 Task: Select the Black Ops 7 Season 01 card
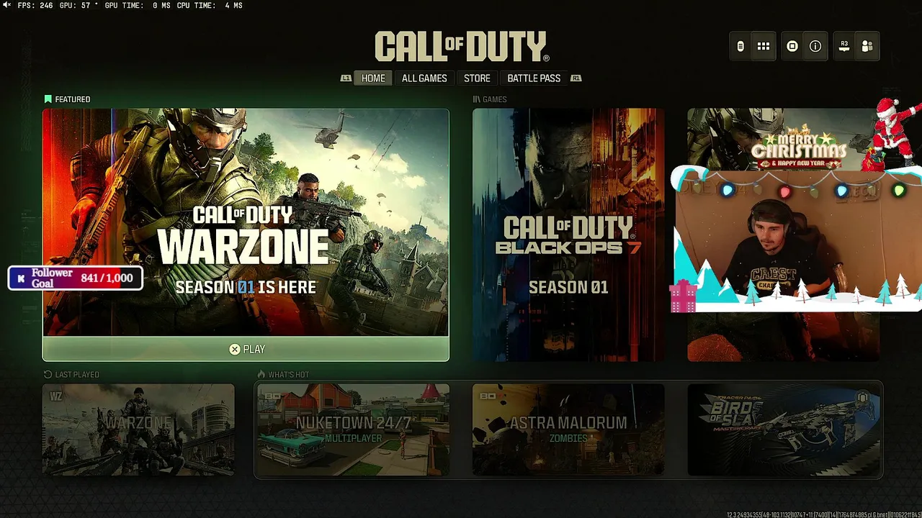pyautogui.click(x=568, y=235)
